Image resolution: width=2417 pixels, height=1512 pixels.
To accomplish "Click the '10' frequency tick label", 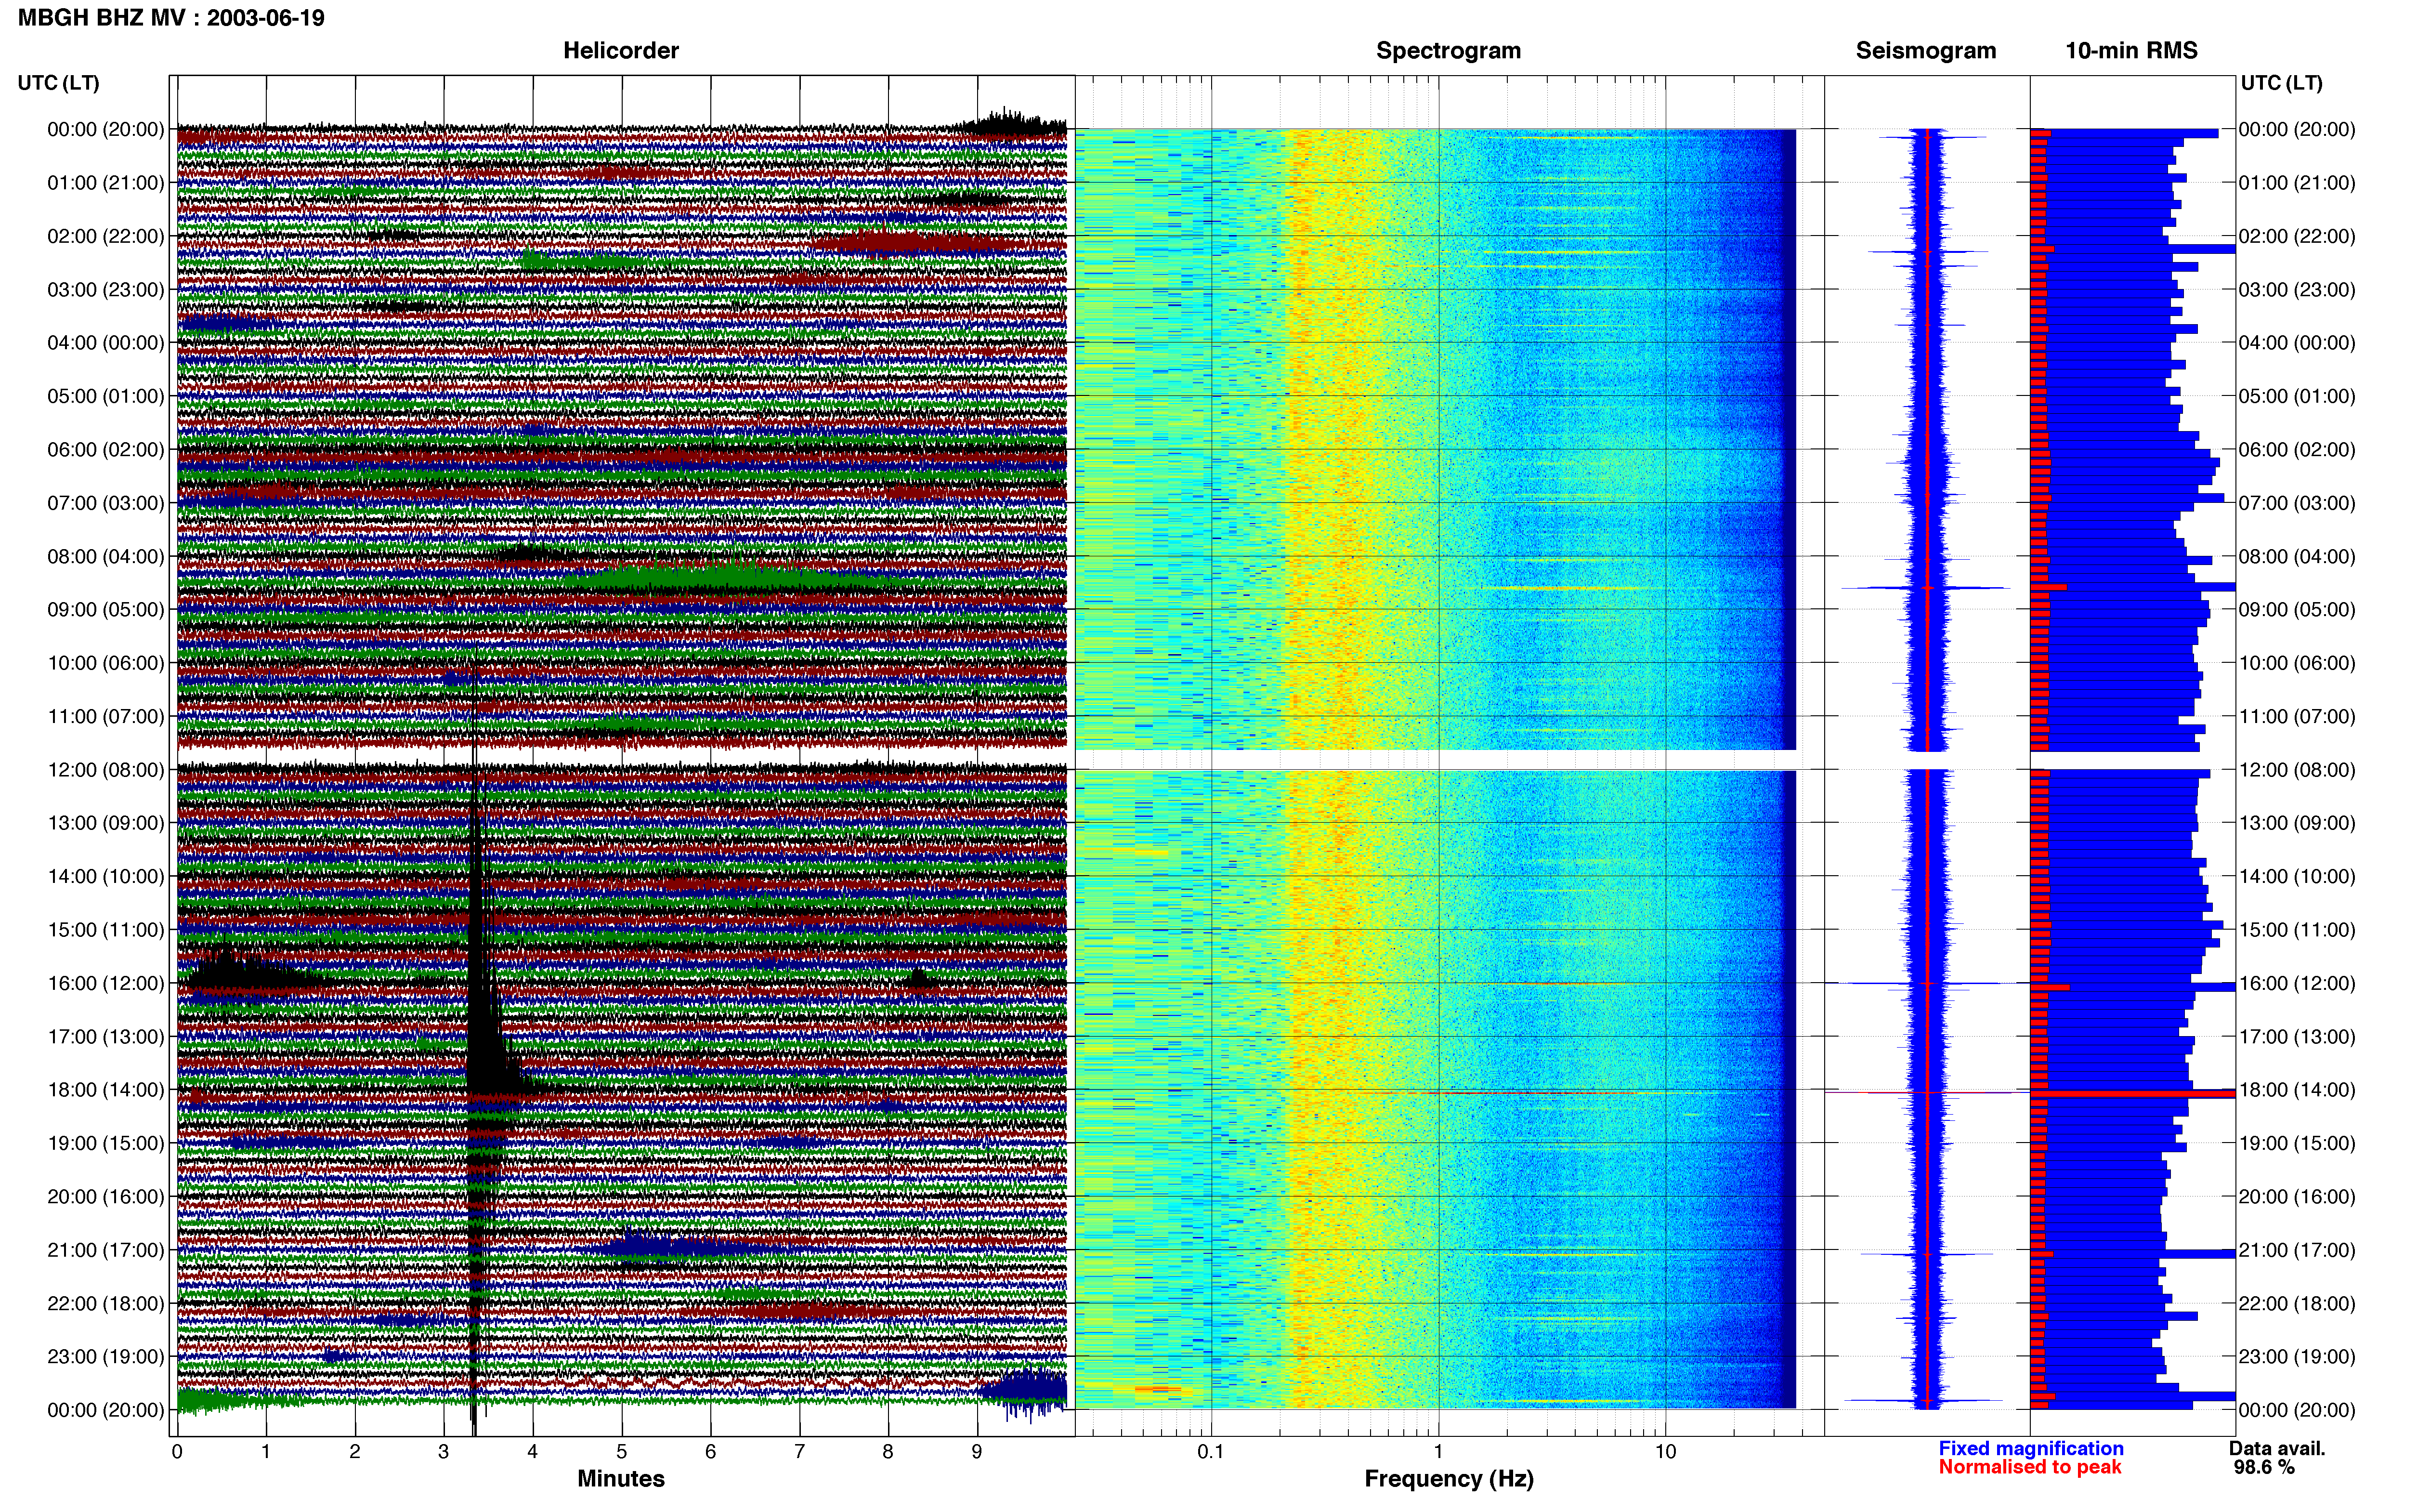I will (x=1665, y=1452).
